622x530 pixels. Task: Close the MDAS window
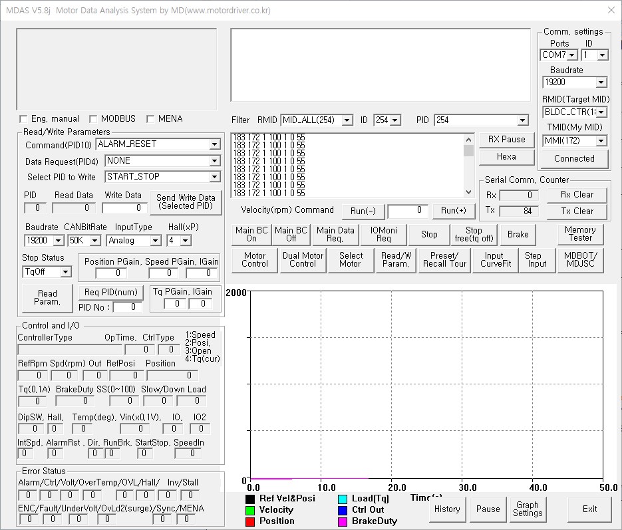[x=611, y=10]
